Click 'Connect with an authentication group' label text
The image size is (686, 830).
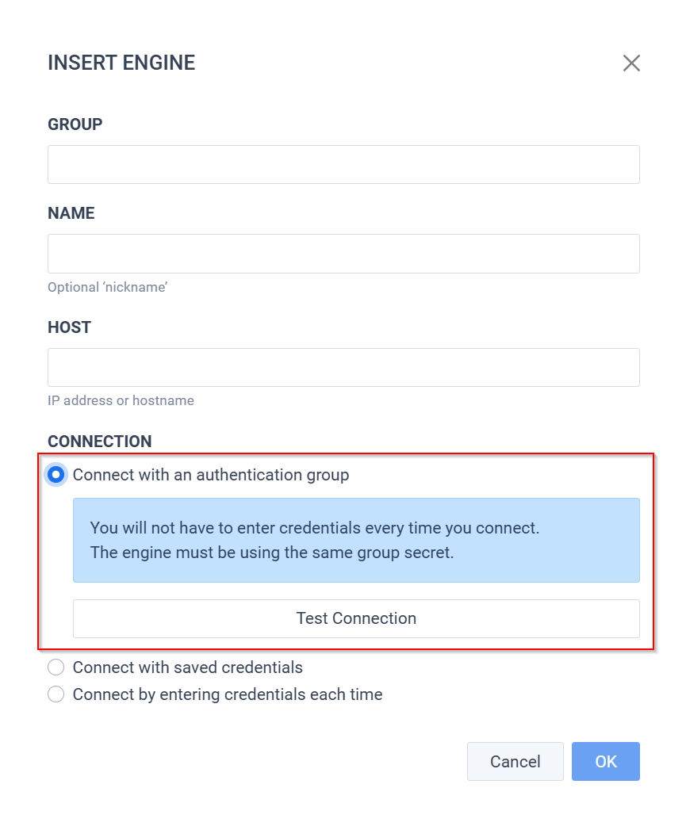tap(211, 475)
